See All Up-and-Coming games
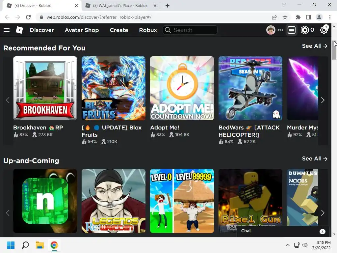This screenshot has height=253, width=337. (315, 158)
